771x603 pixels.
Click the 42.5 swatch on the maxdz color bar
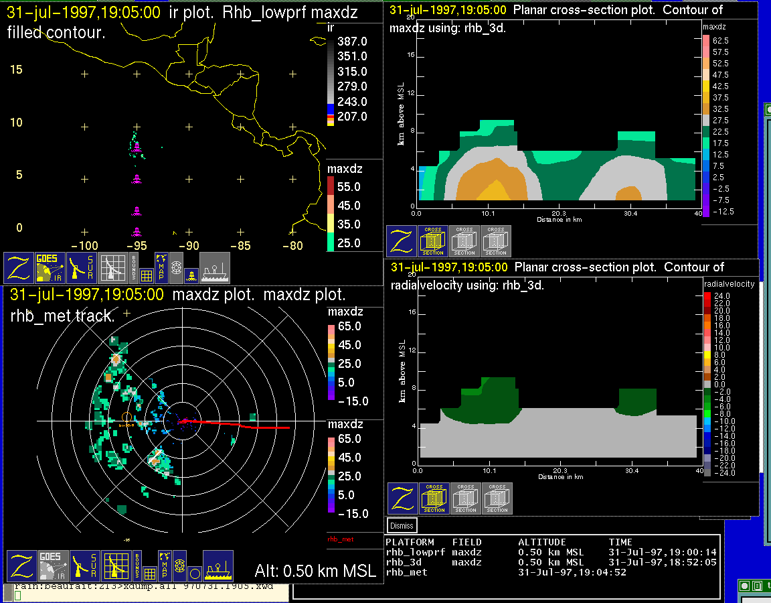(x=706, y=86)
